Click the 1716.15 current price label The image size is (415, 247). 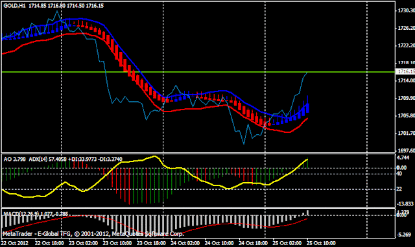[x=407, y=71]
